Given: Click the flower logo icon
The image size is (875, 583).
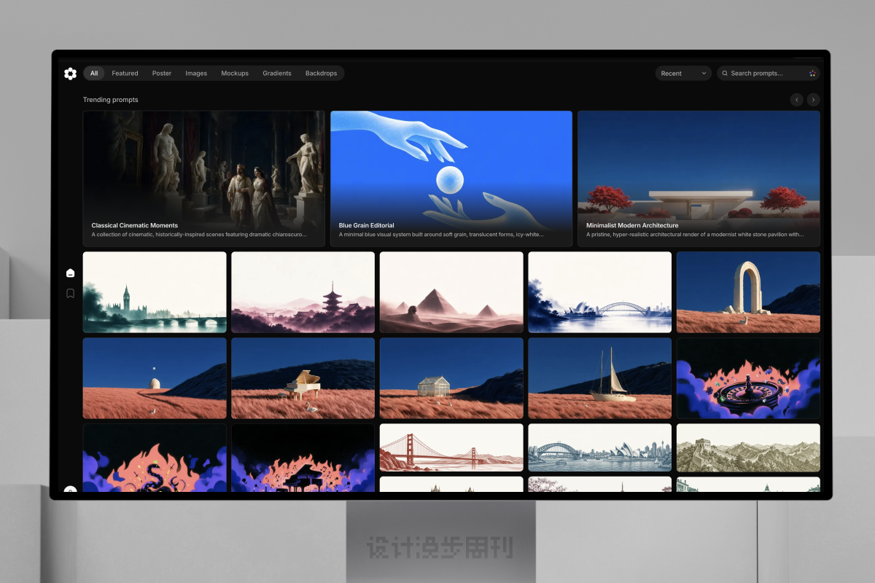Looking at the screenshot, I should [70, 74].
